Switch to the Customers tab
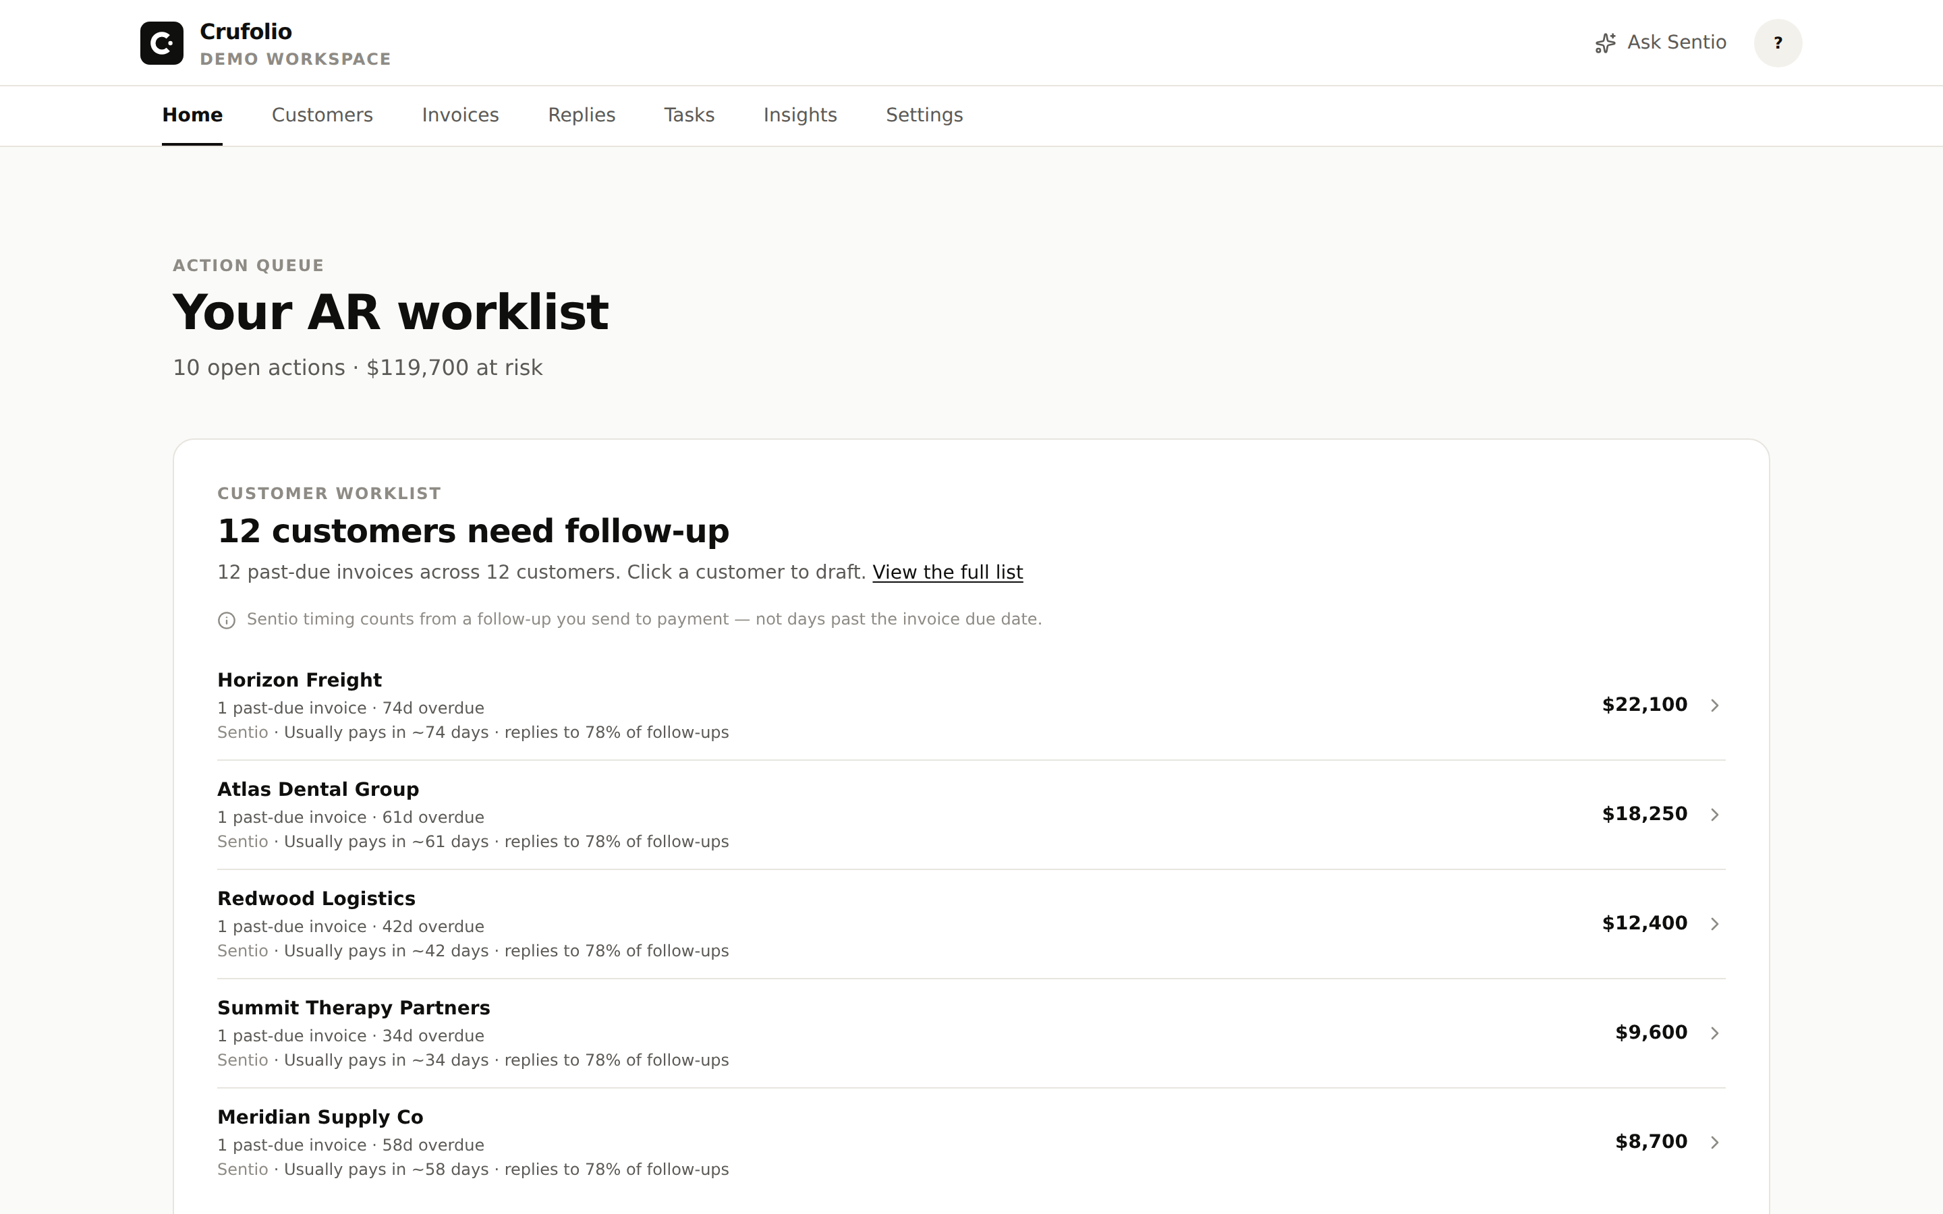This screenshot has height=1214, width=1943. [x=322, y=115]
